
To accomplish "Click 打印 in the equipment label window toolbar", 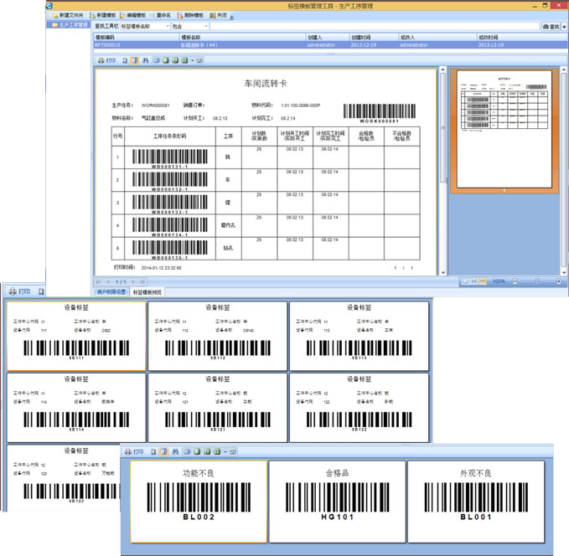I will 20,291.
